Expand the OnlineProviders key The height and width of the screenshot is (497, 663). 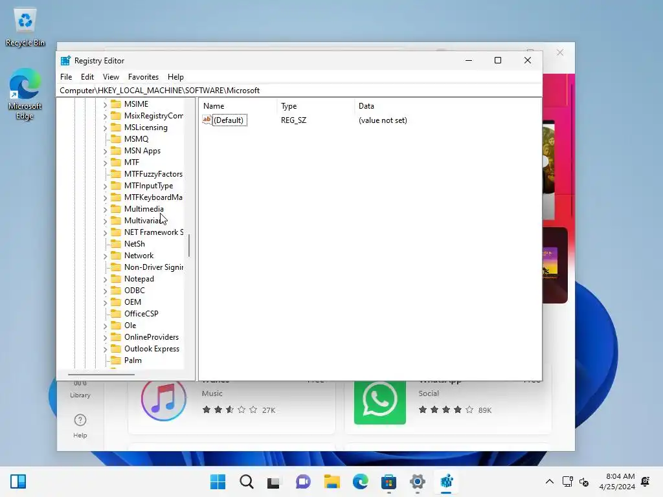[x=106, y=337]
